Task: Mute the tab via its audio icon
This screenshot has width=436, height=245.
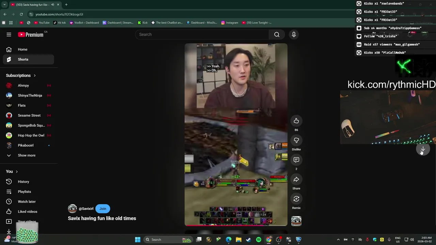Action: point(52,5)
